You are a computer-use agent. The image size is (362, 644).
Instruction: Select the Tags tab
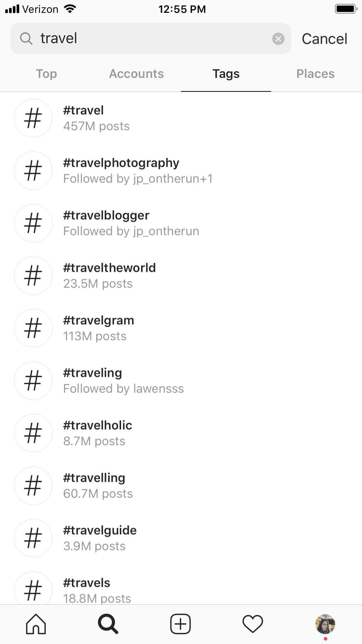[226, 74]
